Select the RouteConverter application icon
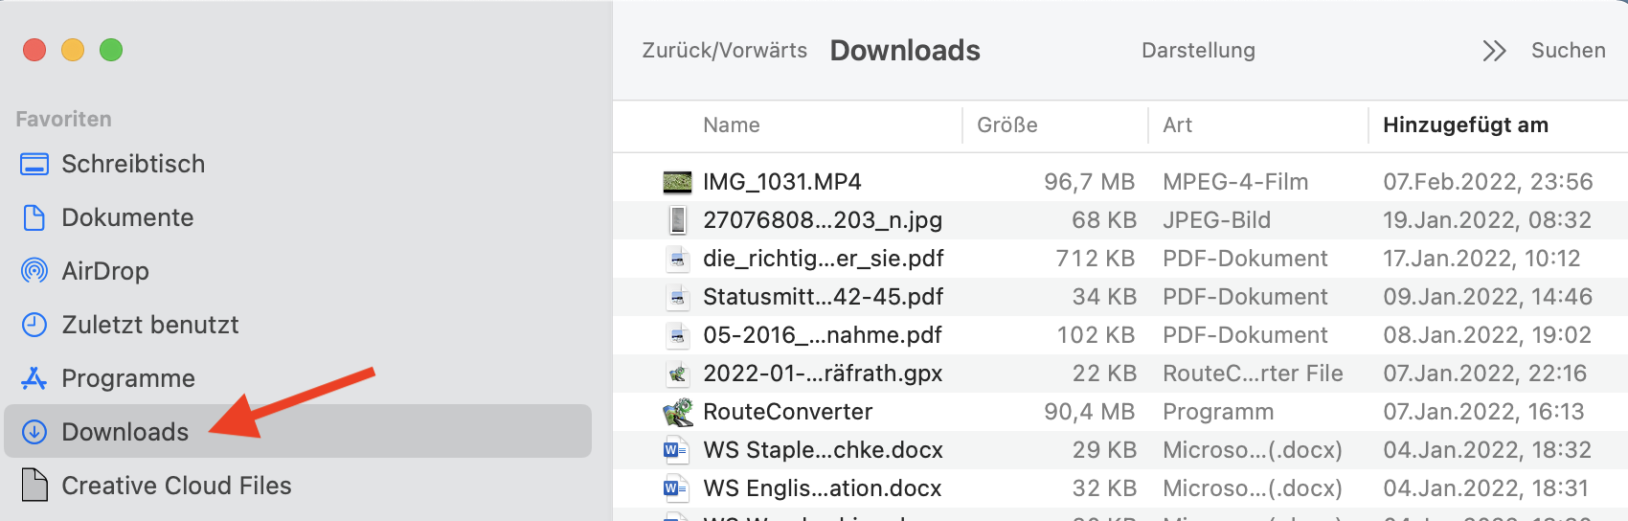The image size is (1628, 521). click(x=678, y=412)
